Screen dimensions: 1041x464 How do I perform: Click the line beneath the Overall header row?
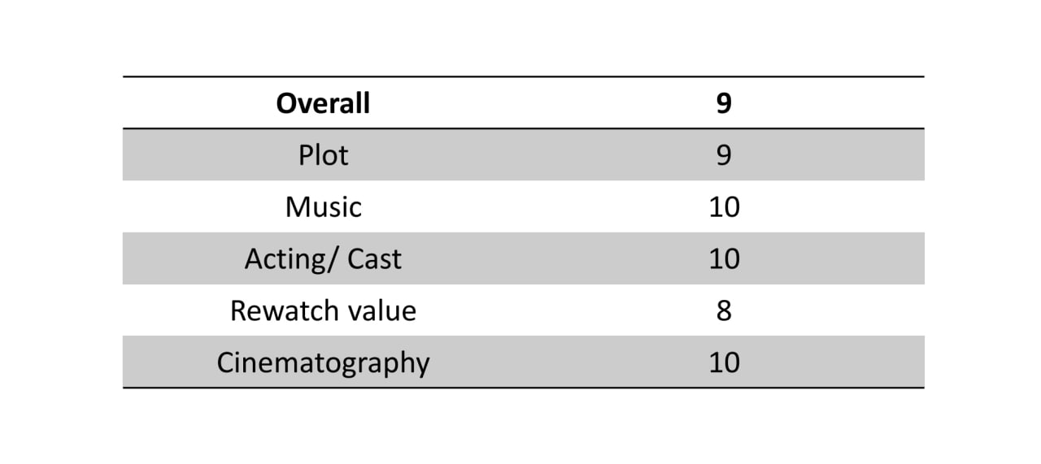pyautogui.click(x=523, y=128)
